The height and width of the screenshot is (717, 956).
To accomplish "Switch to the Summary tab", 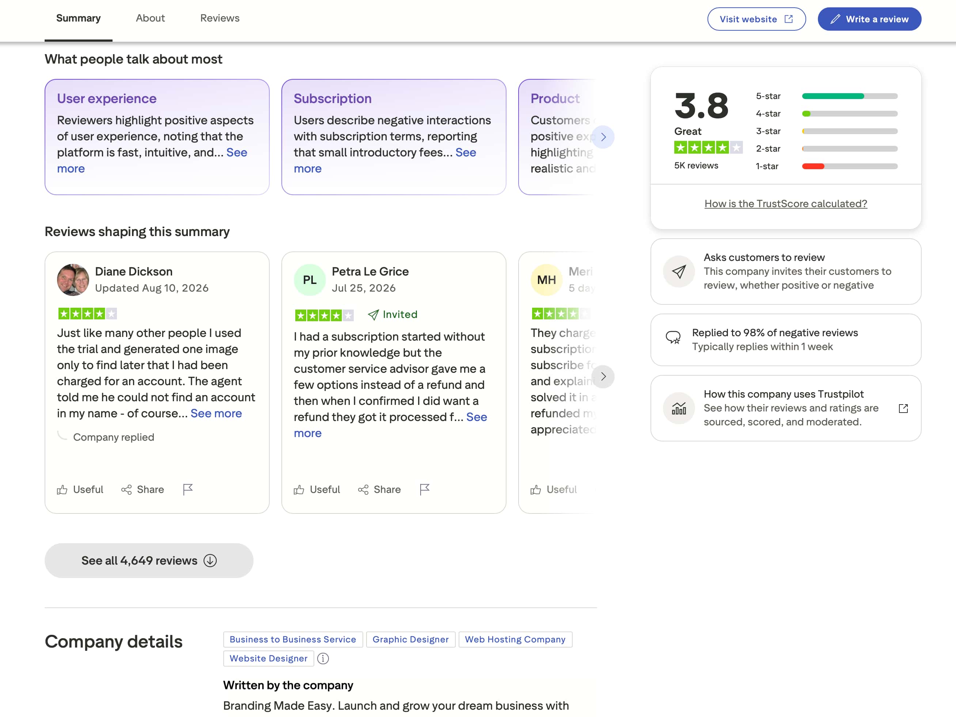I will click(78, 18).
